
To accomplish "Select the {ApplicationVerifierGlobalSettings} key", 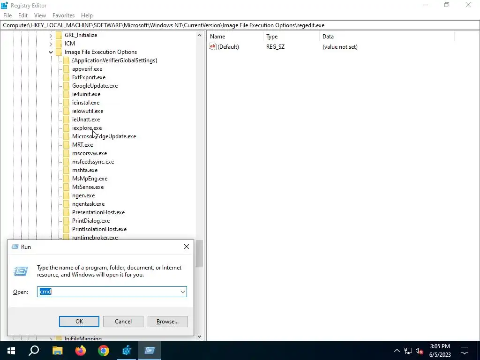I will 114,60.
